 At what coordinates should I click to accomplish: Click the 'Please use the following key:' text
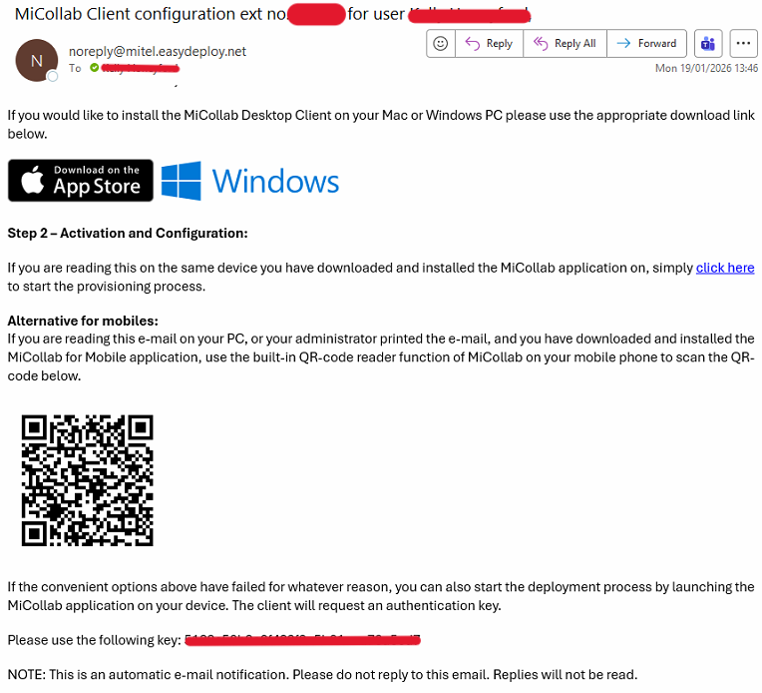[95, 640]
